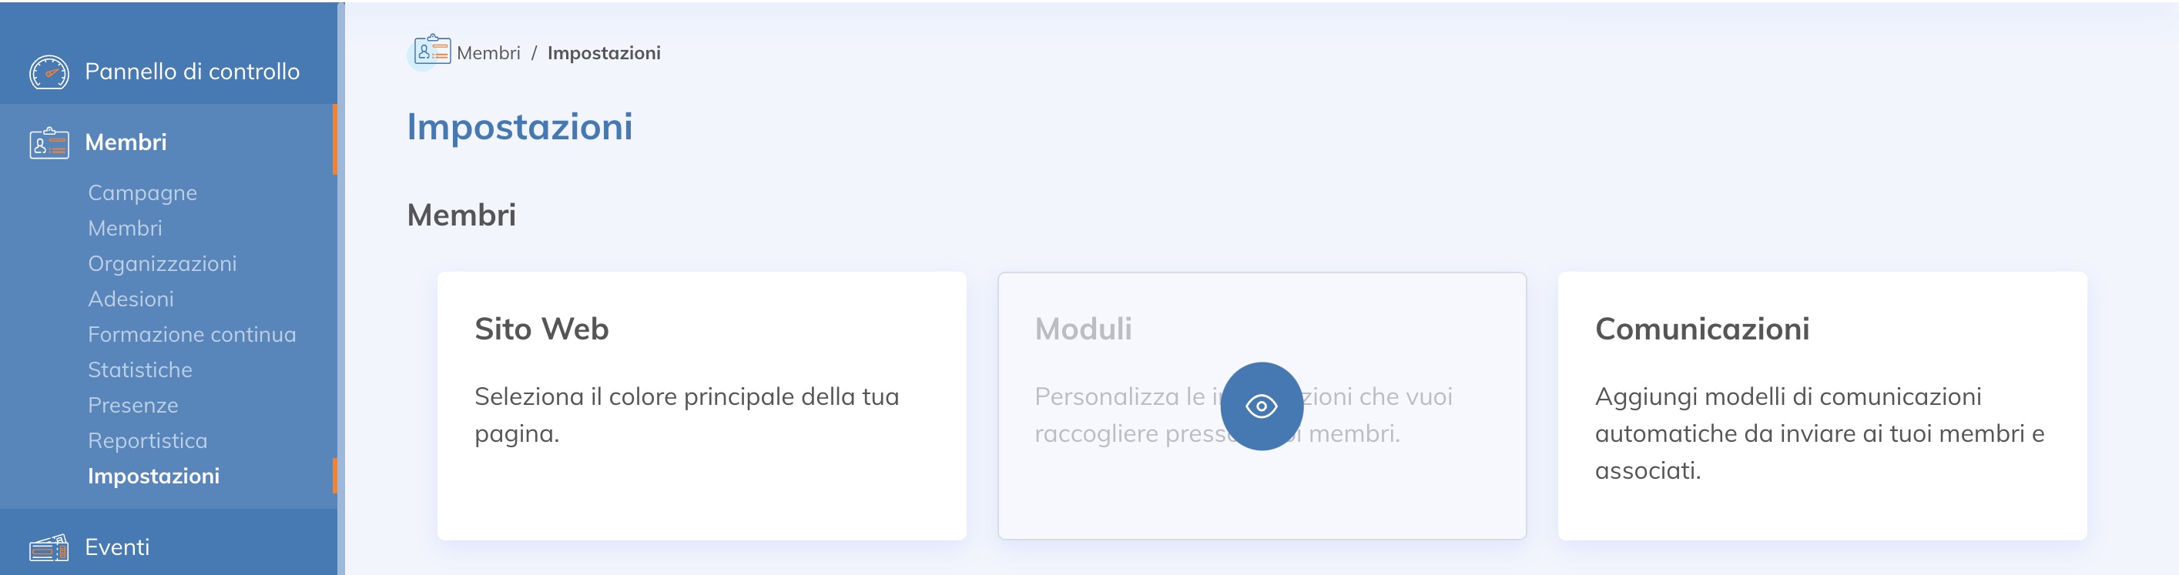Click the Membri breadcrumb link
This screenshot has width=2179, height=575.
(488, 52)
